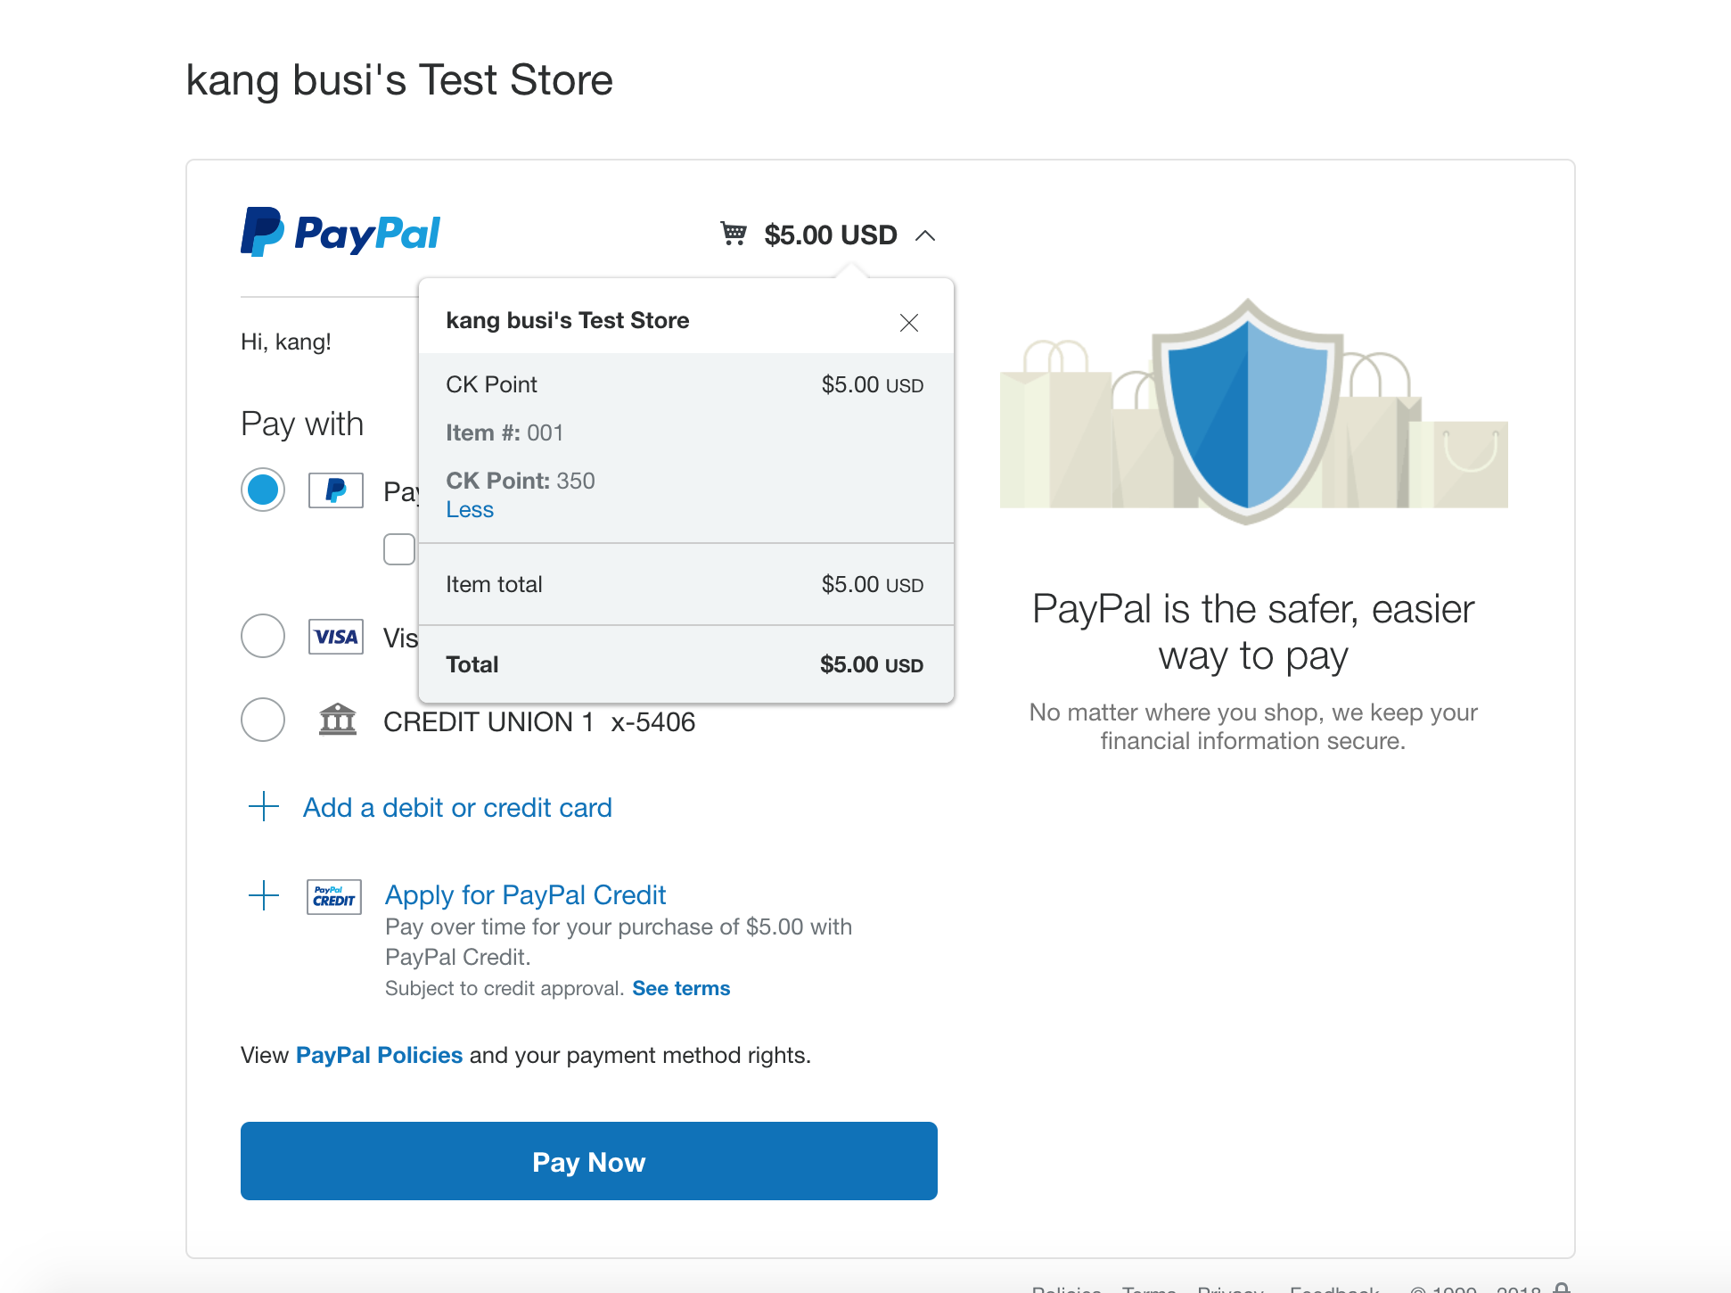Click the shield security illustration
The height and width of the screenshot is (1293, 1731).
point(1248,412)
